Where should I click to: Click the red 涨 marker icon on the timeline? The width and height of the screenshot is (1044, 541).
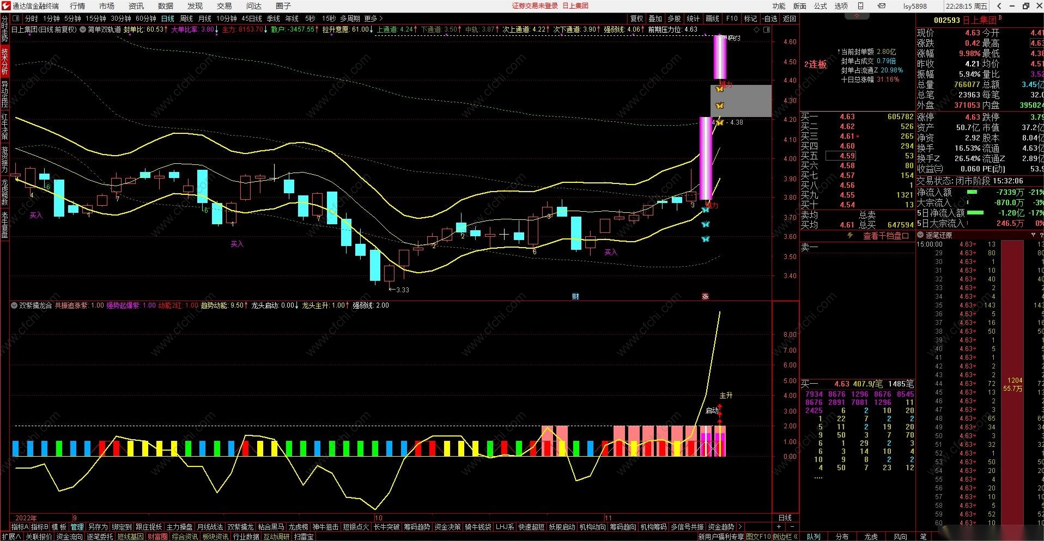point(705,297)
